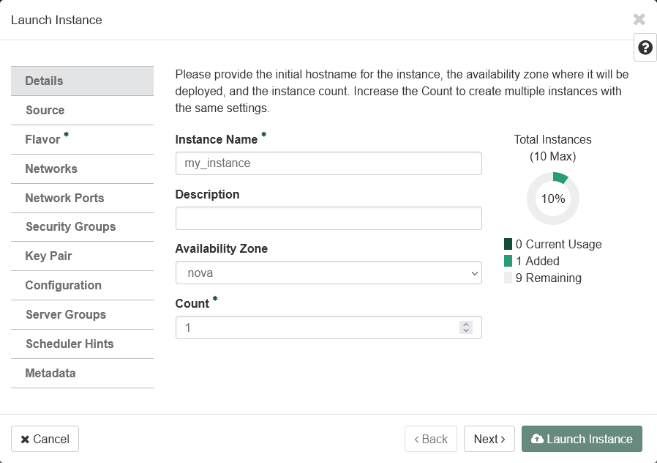Viewport: 657px width, 463px height.
Task: Click the Description text field
Action: coord(328,218)
